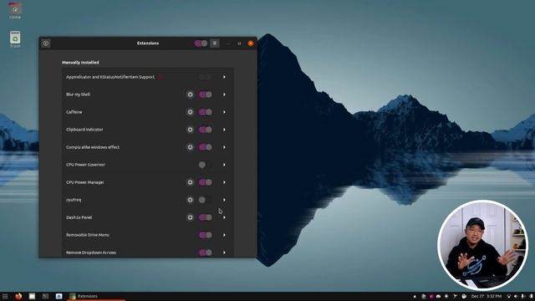Screen dimensions: 535x301
Task: Open the microphone tray icon
Action: [523, 296]
